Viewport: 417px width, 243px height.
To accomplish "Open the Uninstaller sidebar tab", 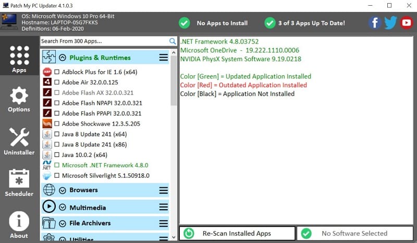I will coord(19,141).
